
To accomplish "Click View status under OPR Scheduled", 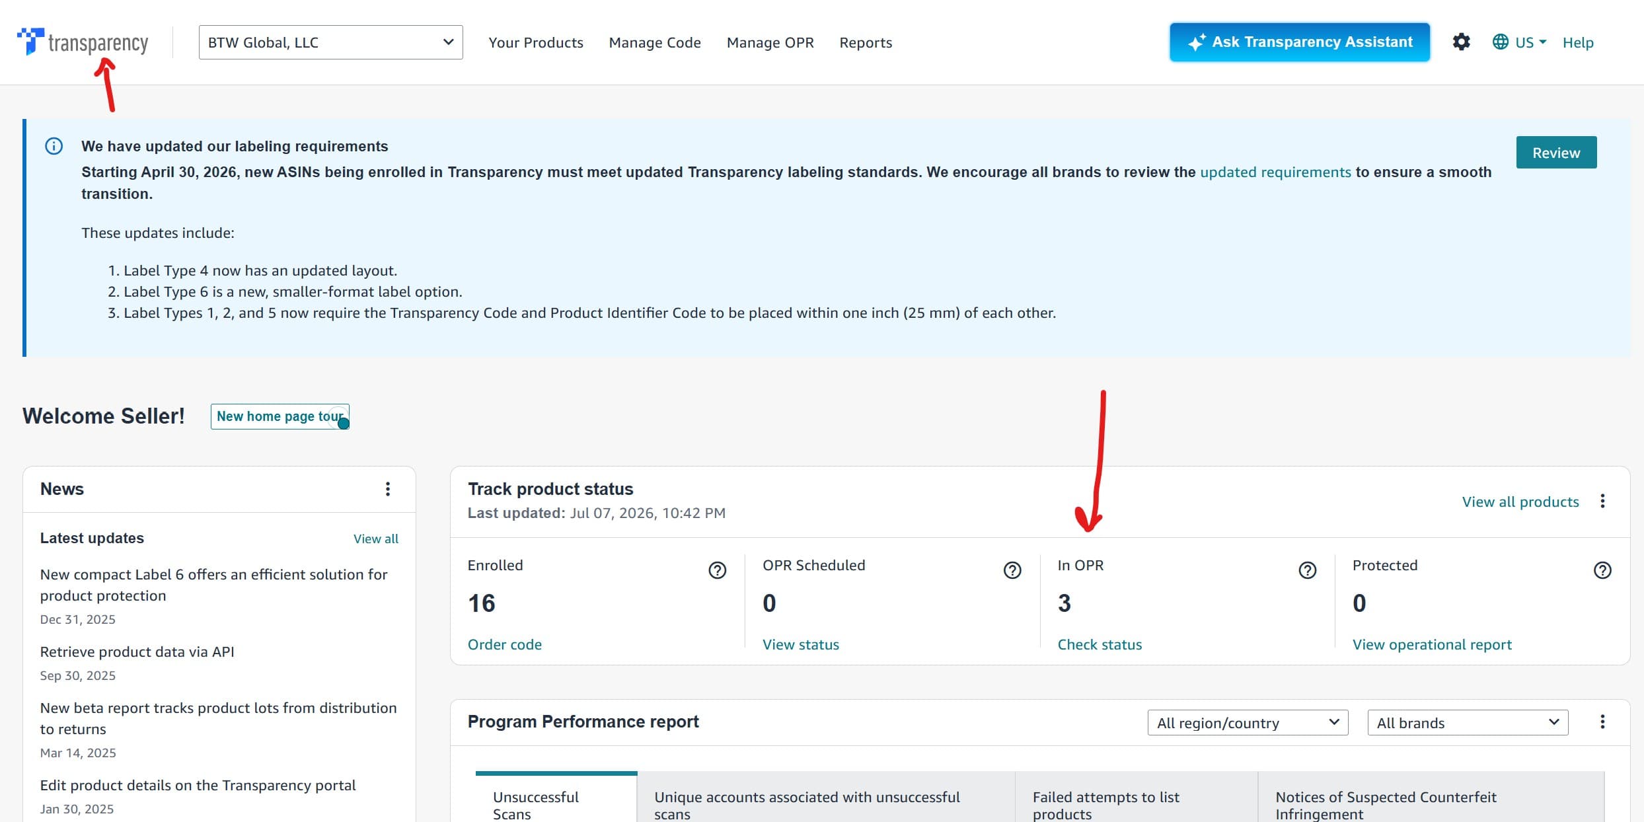I will [x=801, y=644].
